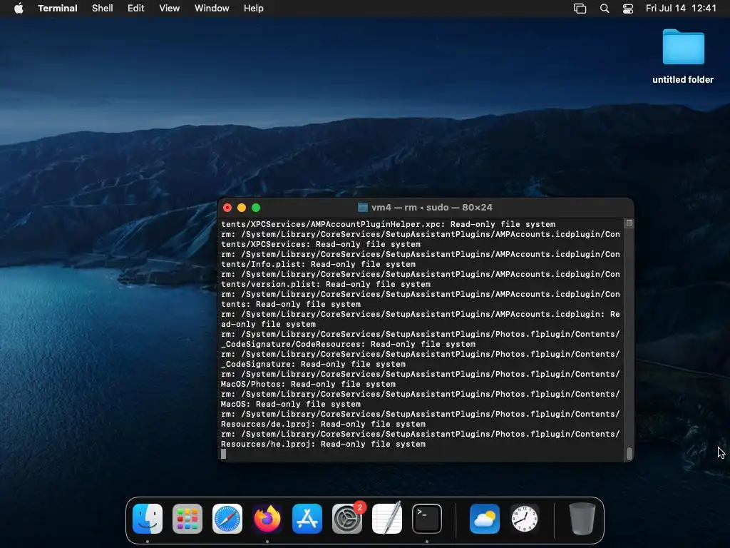The height and width of the screenshot is (548, 730).
Task: Open the View menu
Action: (x=170, y=9)
